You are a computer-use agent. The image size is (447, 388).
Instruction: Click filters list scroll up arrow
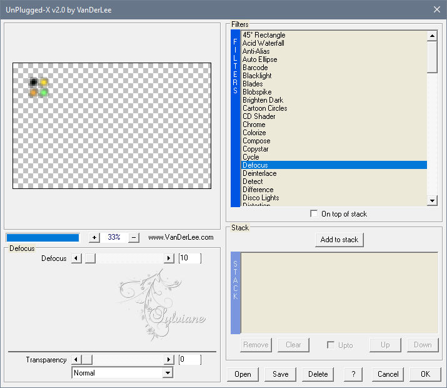(x=432, y=36)
